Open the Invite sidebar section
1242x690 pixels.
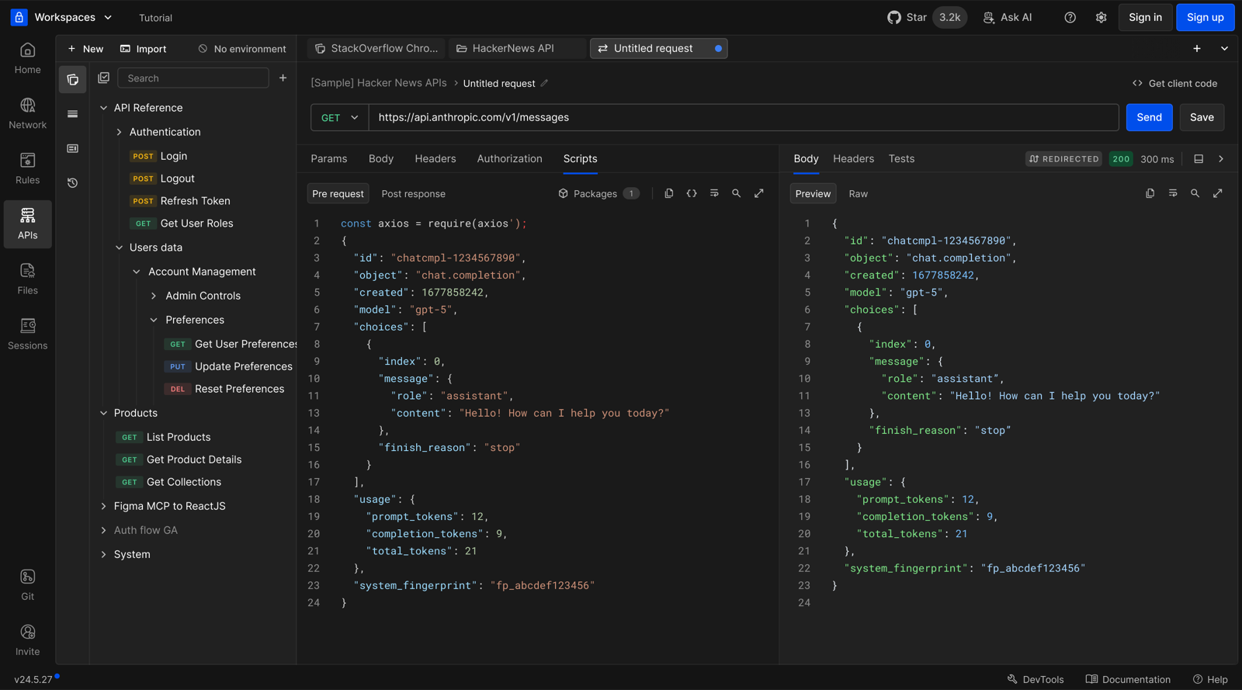coord(27,640)
